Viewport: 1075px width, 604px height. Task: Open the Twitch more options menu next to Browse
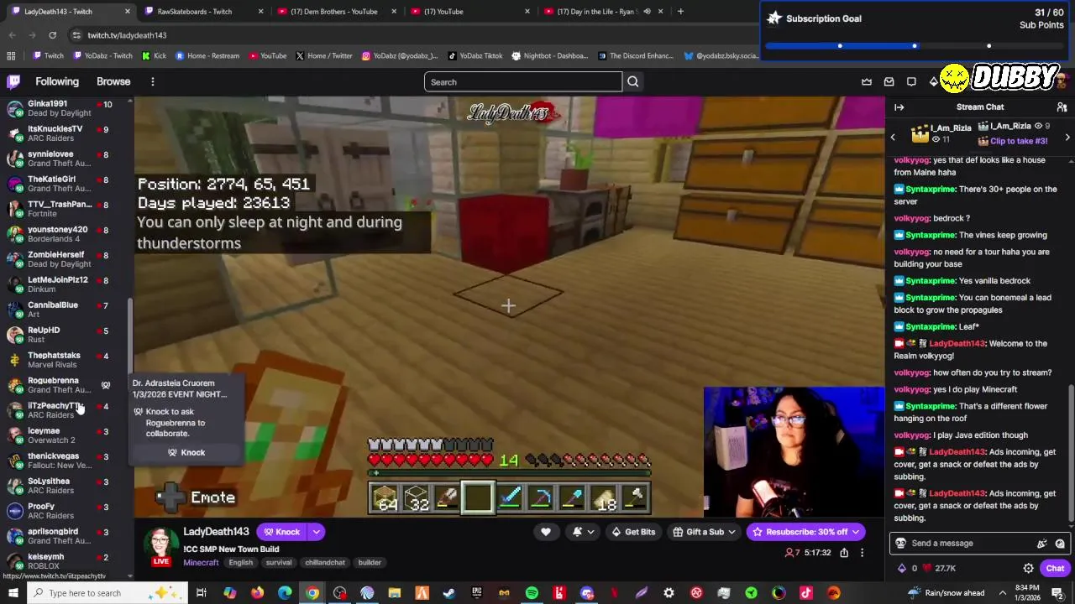tap(152, 81)
